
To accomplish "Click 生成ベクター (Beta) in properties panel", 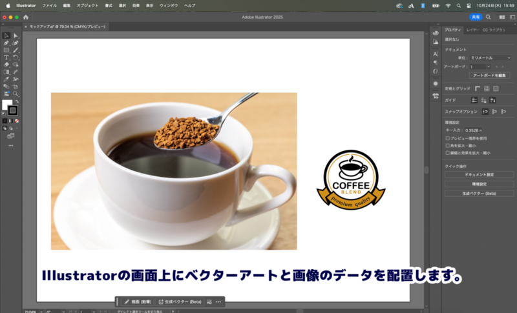I will click(x=479, y=194).
